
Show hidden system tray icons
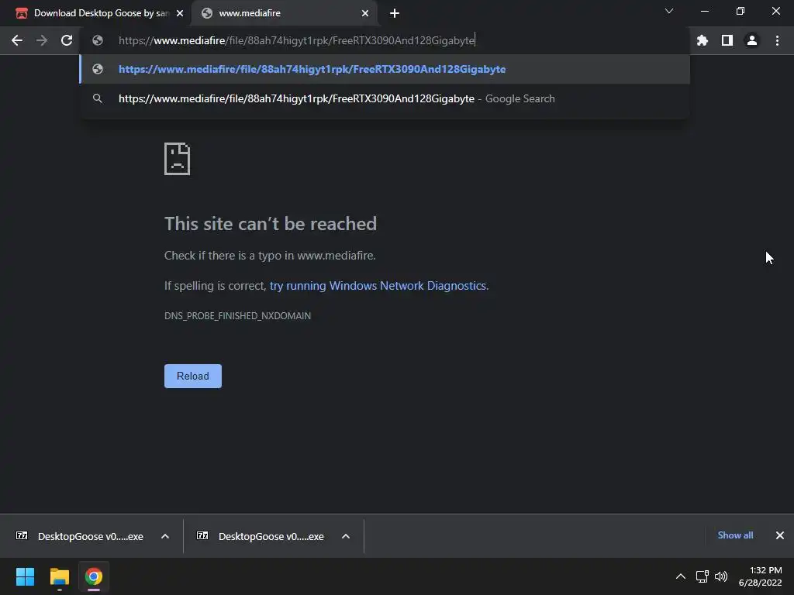(x=681, y=576)
